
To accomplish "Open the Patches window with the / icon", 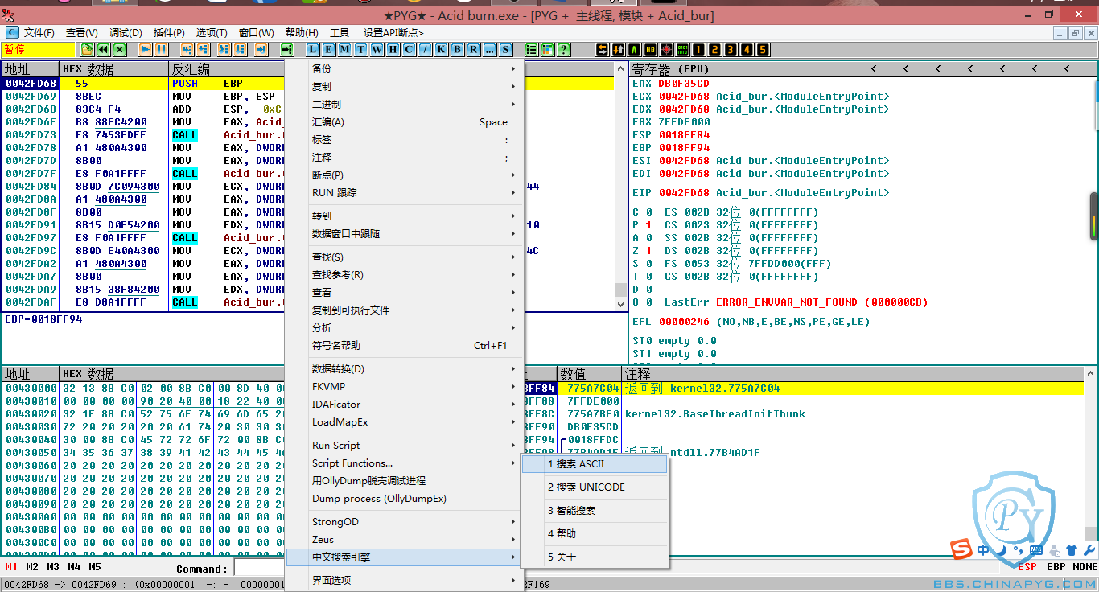I will [x=425, y=49].
